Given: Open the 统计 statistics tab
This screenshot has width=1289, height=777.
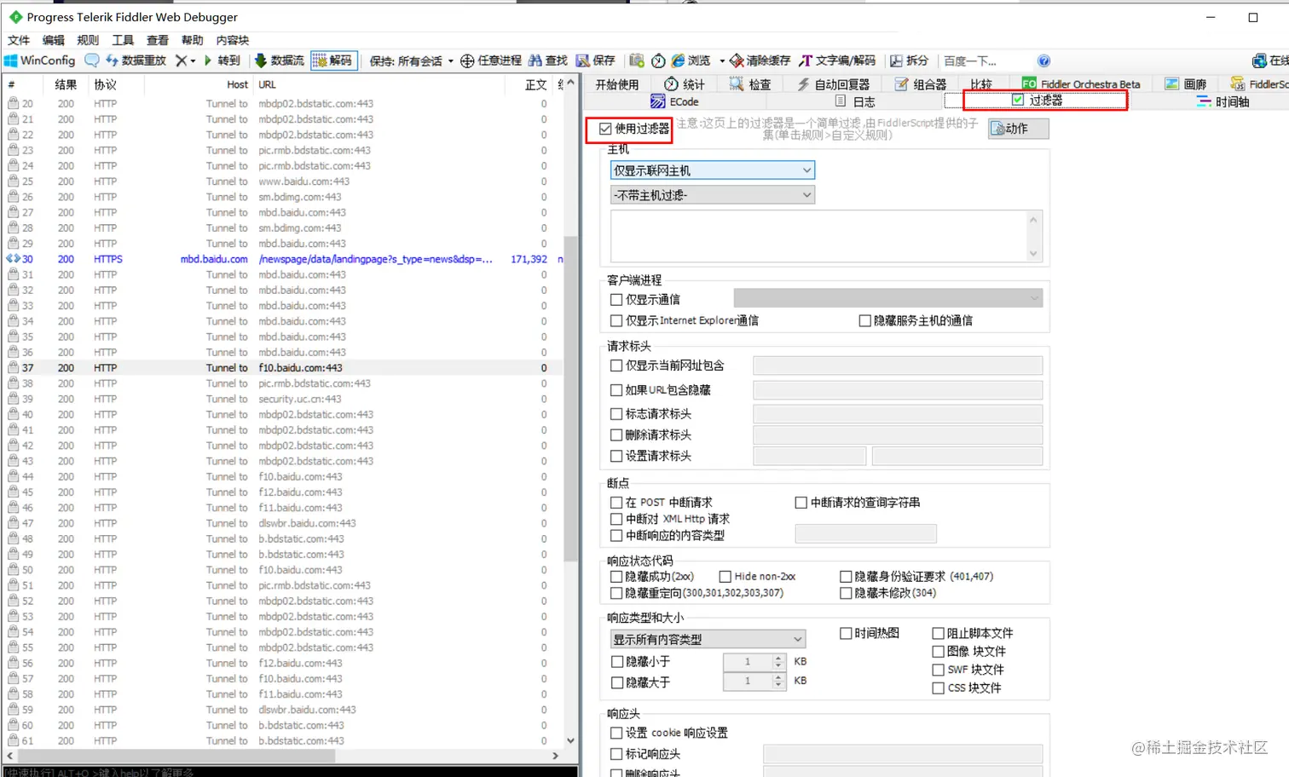Looking at the screenshot, I should 685,83.
